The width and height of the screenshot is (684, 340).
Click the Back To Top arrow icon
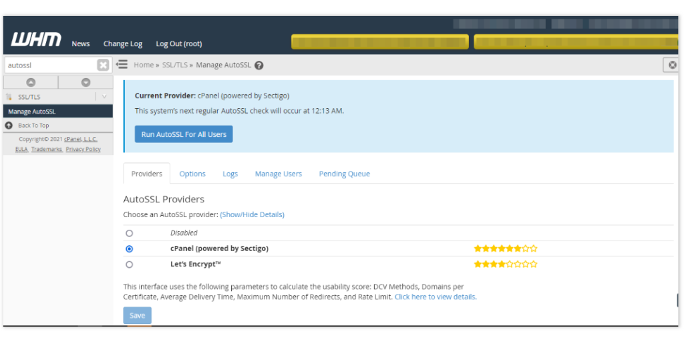pyautogui.click(x=9, y=126)
